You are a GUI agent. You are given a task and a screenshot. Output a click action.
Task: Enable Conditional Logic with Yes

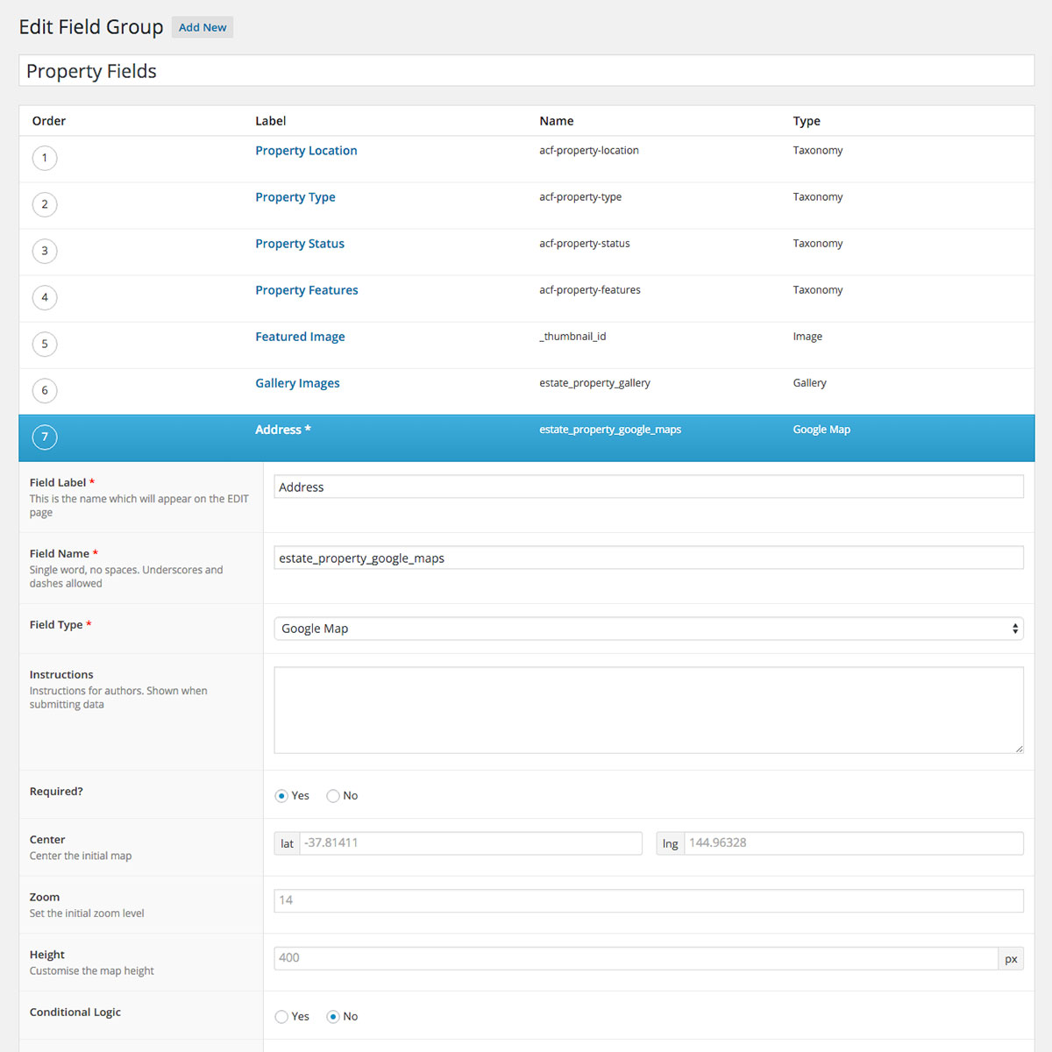(x=281, y=1017)
